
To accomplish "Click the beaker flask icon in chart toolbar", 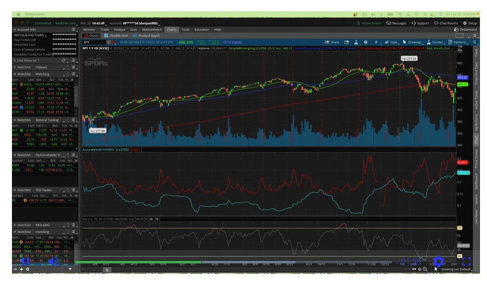I will click(356, 42).
